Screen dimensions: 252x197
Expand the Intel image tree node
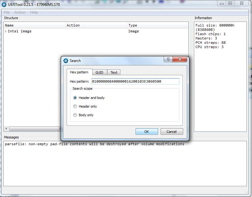(6, 31)
